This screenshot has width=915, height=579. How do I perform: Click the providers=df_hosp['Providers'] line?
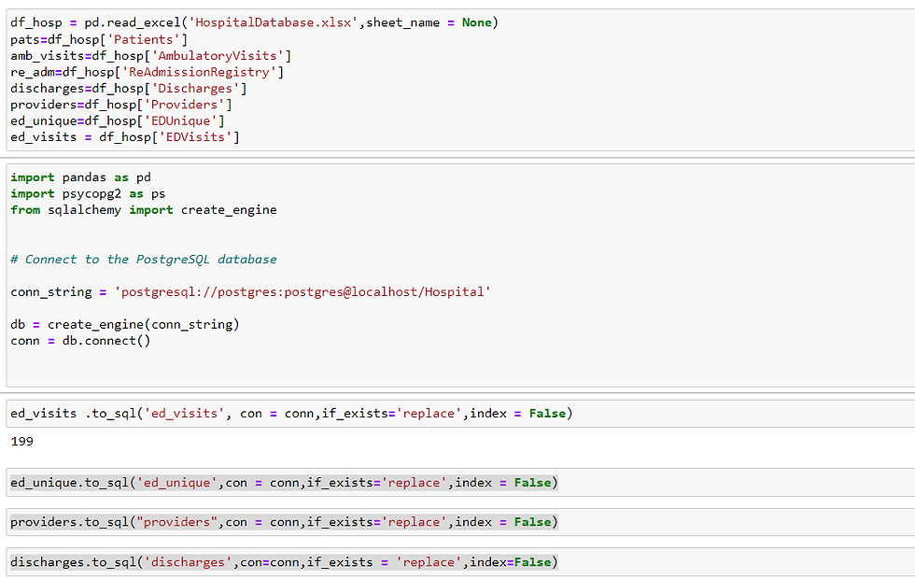click(x=120, y=105)
